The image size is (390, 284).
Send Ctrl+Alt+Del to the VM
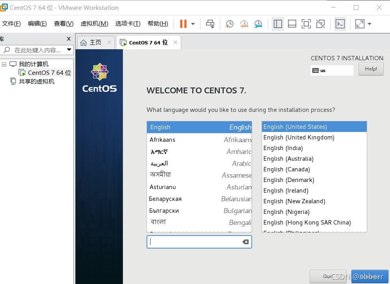[210, 24]
